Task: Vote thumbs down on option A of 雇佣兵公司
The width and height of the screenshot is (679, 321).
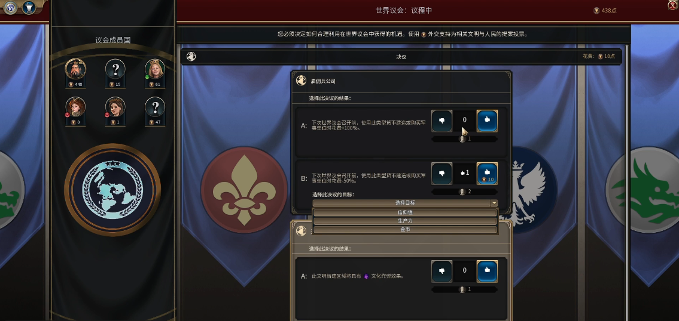Action: (x=441, y=121)
